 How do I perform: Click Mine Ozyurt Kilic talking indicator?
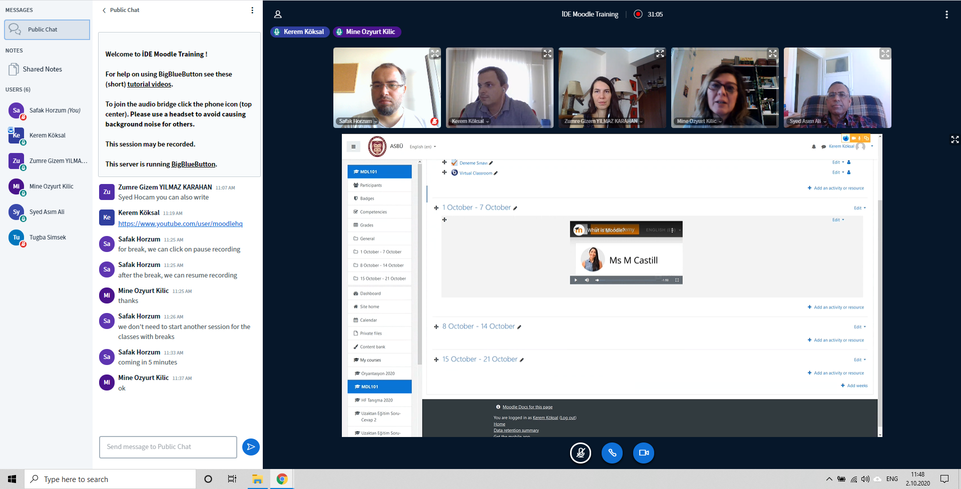pos(367,31)
